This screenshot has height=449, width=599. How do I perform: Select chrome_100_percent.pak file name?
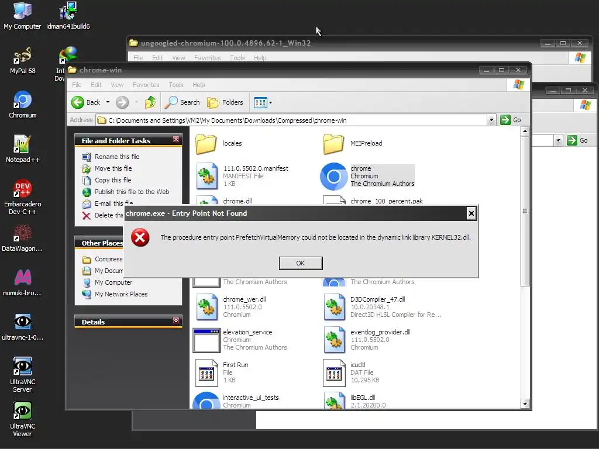387,201
